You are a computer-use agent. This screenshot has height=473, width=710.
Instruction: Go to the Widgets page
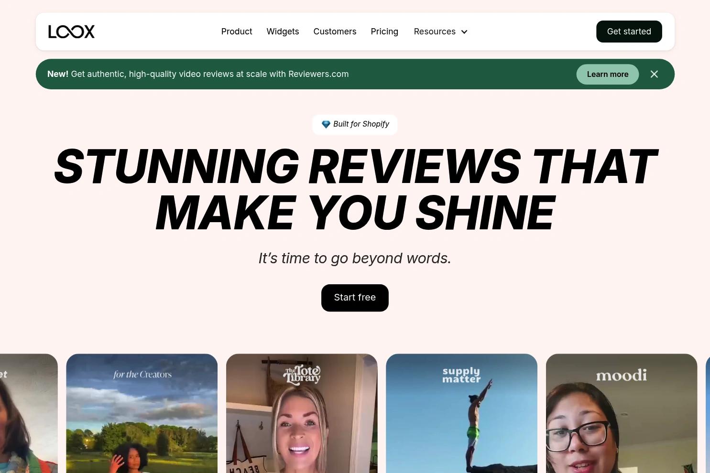283,32
